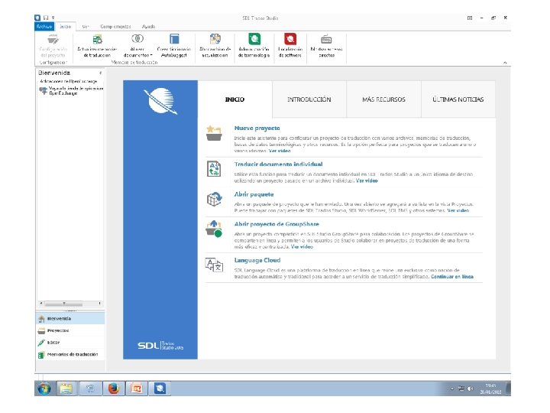
Task: Switch to Memorias de traducción view button
Action: (x=70, y=355)
